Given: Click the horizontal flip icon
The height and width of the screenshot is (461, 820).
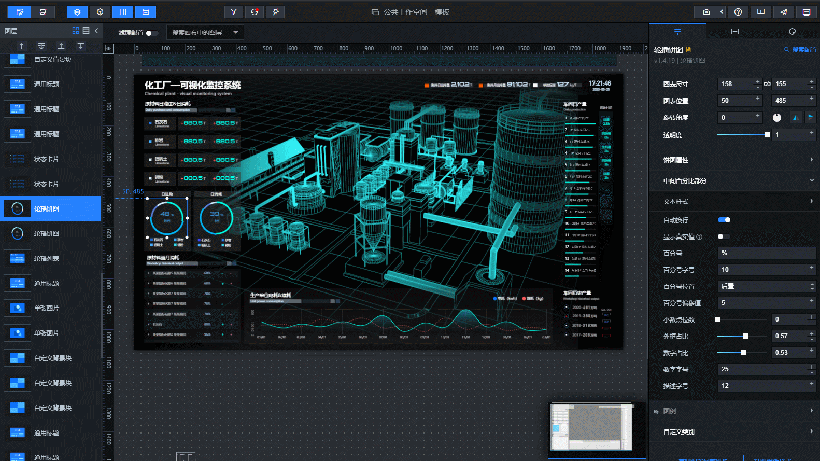Looking at the screenshot, I should click(x=796, y=118).
